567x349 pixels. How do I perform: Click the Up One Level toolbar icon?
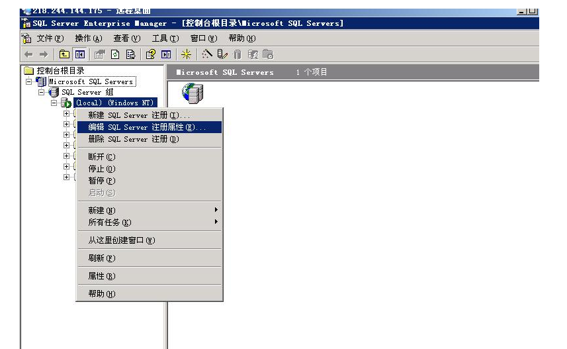click(x=65, y=55)
